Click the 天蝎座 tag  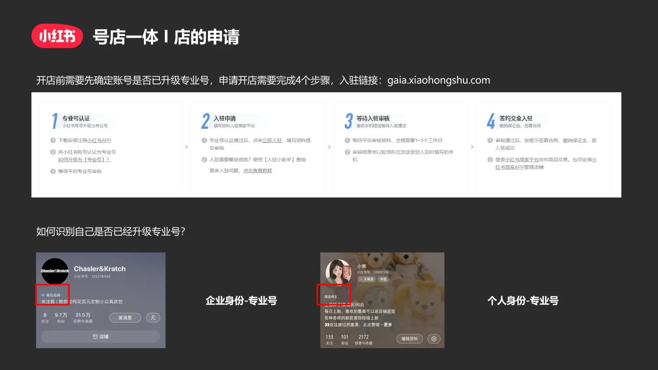(366, 279)
